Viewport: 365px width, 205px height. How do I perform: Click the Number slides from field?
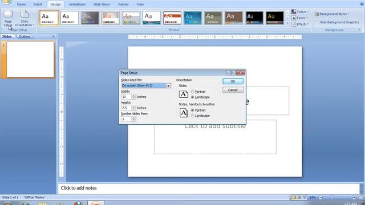(x=126, y=119)
